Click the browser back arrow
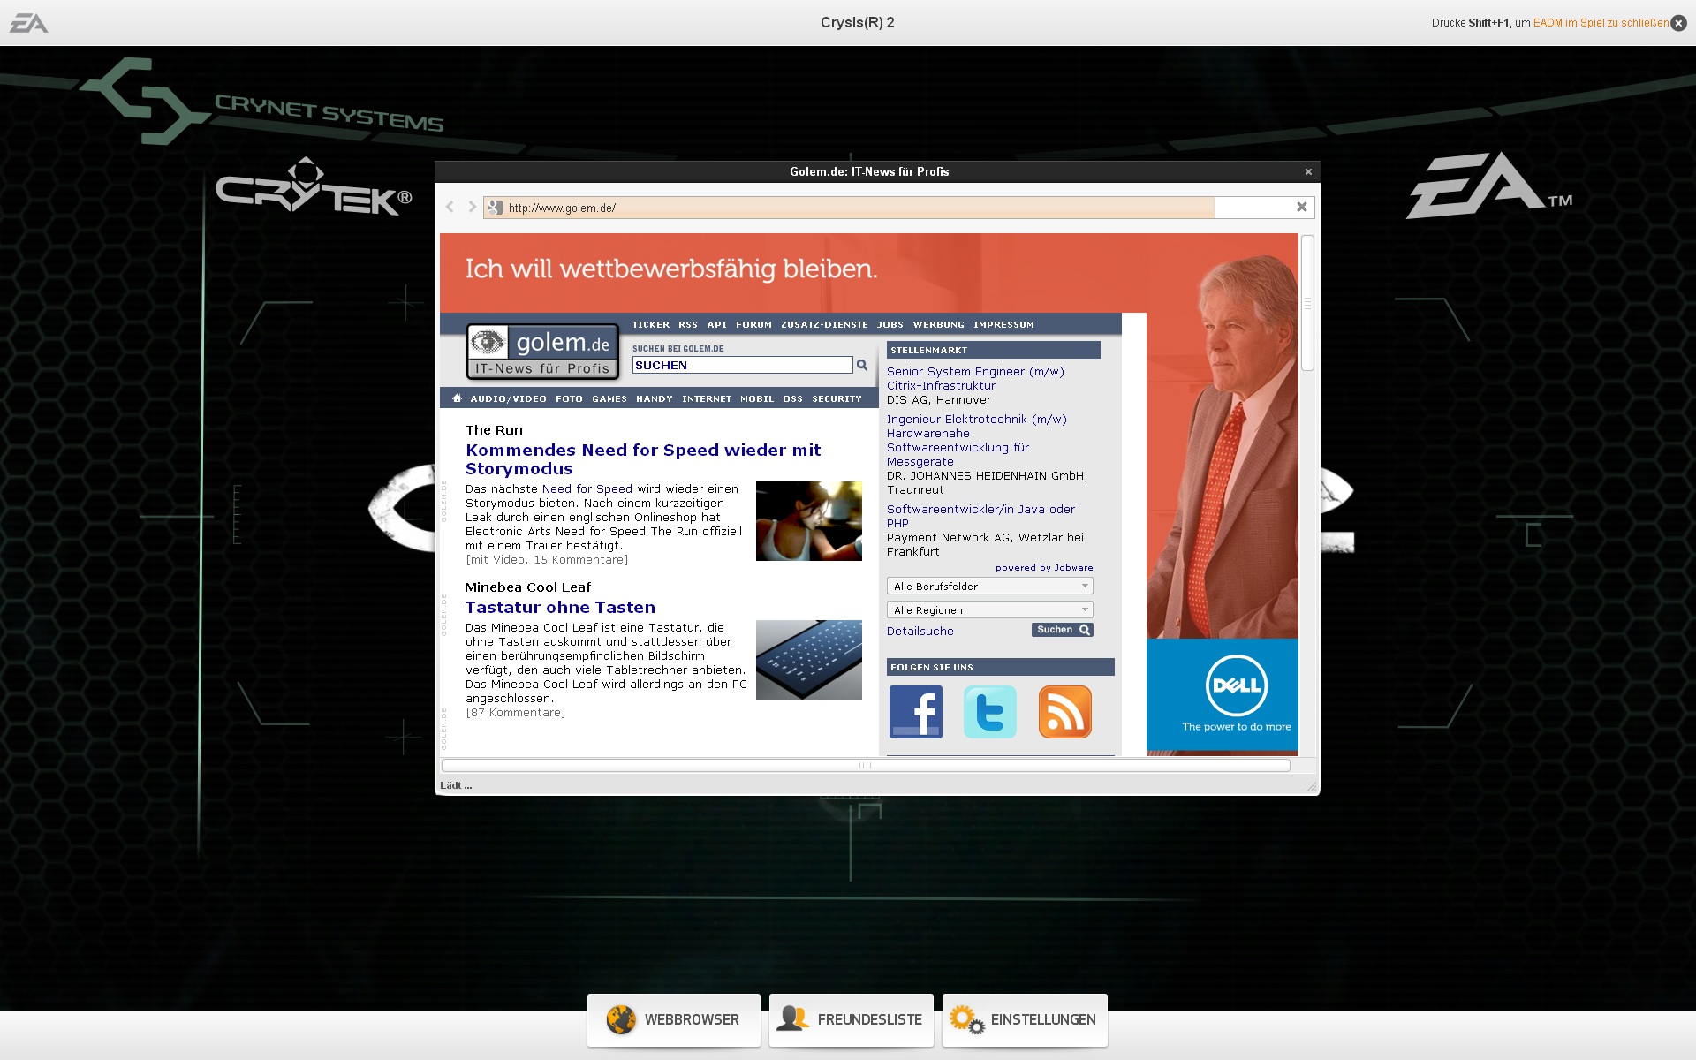 [450, 207]
